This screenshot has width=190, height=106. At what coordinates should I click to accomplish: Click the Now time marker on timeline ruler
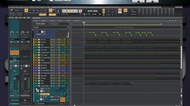[x=84, y=22]
